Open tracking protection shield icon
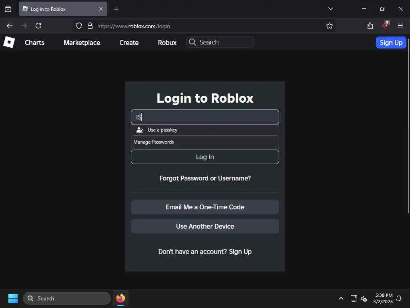This screenshot has height=308, width=410. 79,26
